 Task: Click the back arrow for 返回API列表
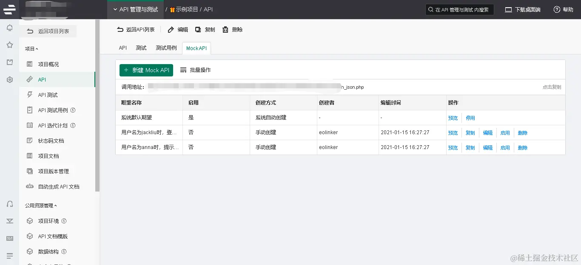point(120,30)
